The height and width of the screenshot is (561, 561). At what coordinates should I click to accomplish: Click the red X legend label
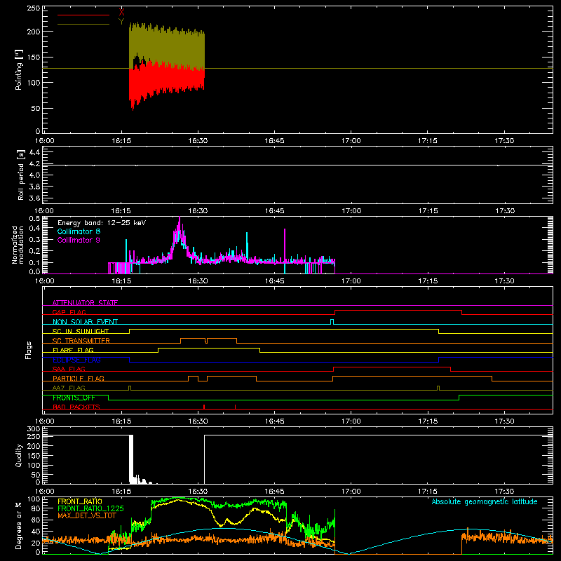click(x=121, y=13)
